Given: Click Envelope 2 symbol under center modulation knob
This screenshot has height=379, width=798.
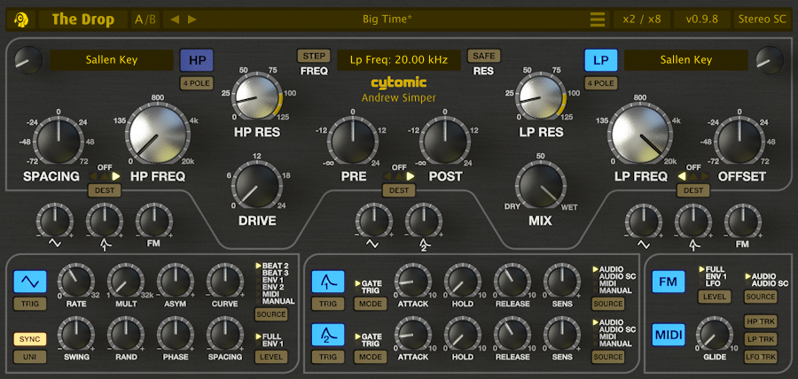Looking at the screenshot, I should pos(424,246).
